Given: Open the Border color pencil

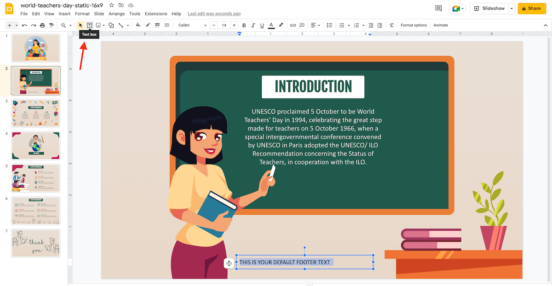Looking at the screenshot, I should click(148, 25).
